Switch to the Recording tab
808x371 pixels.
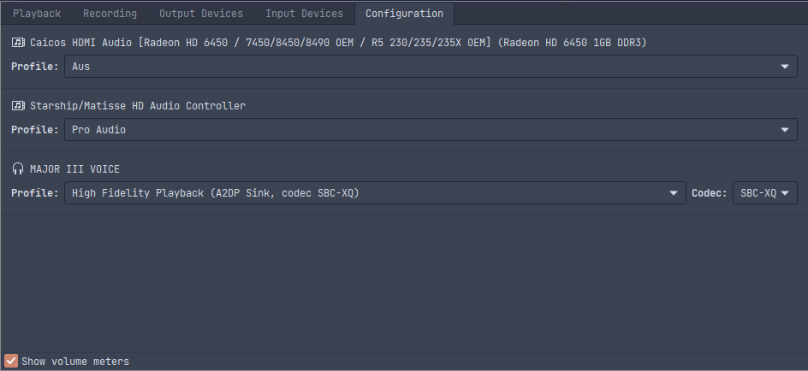[x=110, y=14]
